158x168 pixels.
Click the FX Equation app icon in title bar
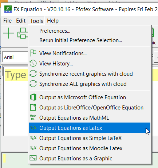(8, 9)
